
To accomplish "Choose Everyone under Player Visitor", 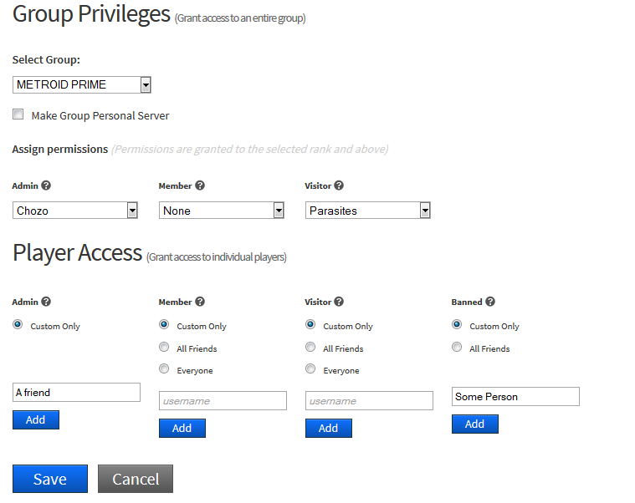I will 310,368.
